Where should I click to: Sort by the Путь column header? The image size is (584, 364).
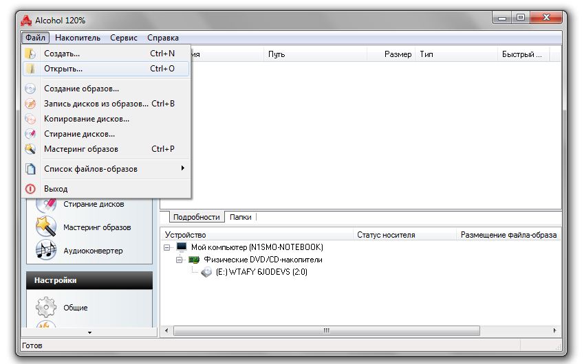pyautogui.click(x=316, y=54)
